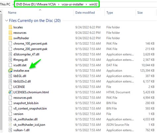Viewport: 157px width, 133px height.
Task: Open chevron after DVD Drive (D:) VMware VCSA
Action: point(59,4)
